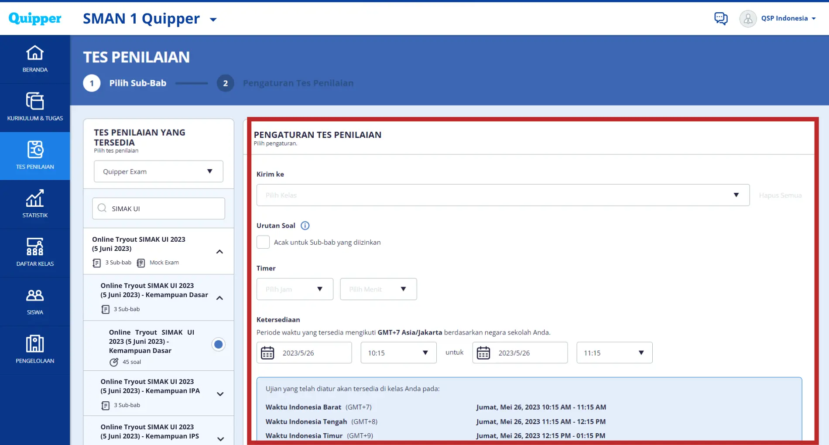
Task: Click the Mock Exam document icon
Action: tap(141, 263)
